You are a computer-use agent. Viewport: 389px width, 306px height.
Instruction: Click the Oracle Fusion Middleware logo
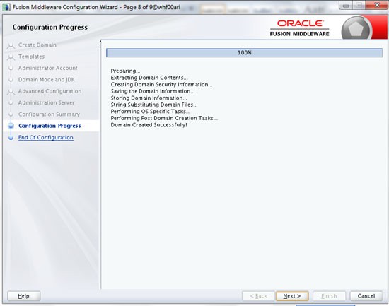point(299,28)
